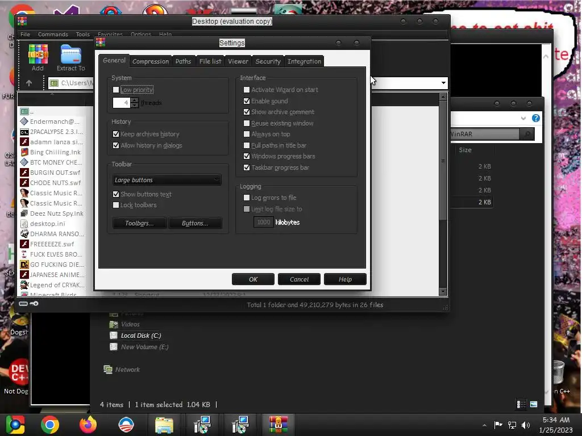This screenshot has height=436, width=582.
Task: Open the help question mark icon in Explorer
Action: [x=535, y=118]
